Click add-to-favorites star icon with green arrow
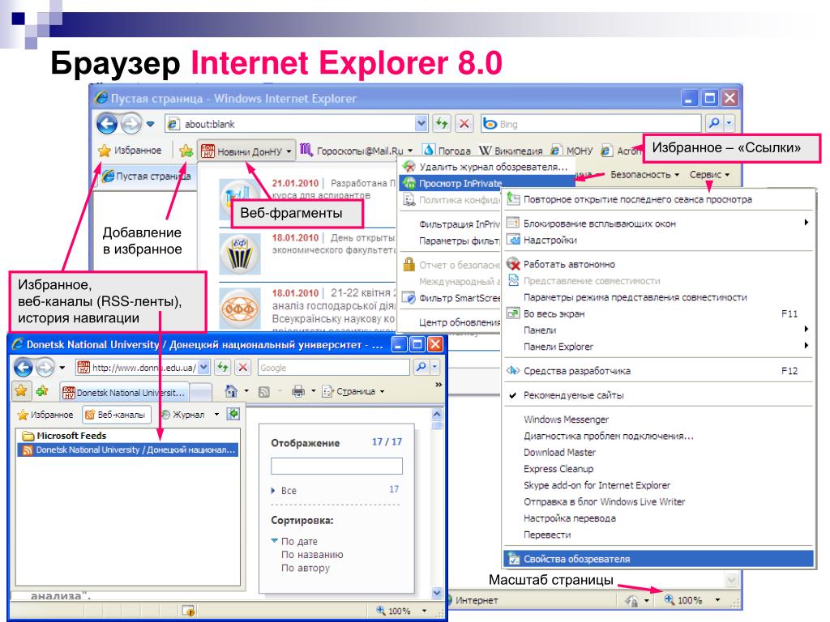 pos(186,151)
